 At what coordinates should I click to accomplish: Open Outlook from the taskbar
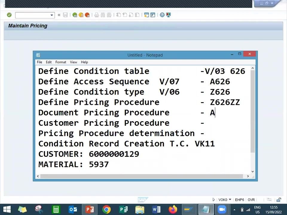(x=73, y=210)
